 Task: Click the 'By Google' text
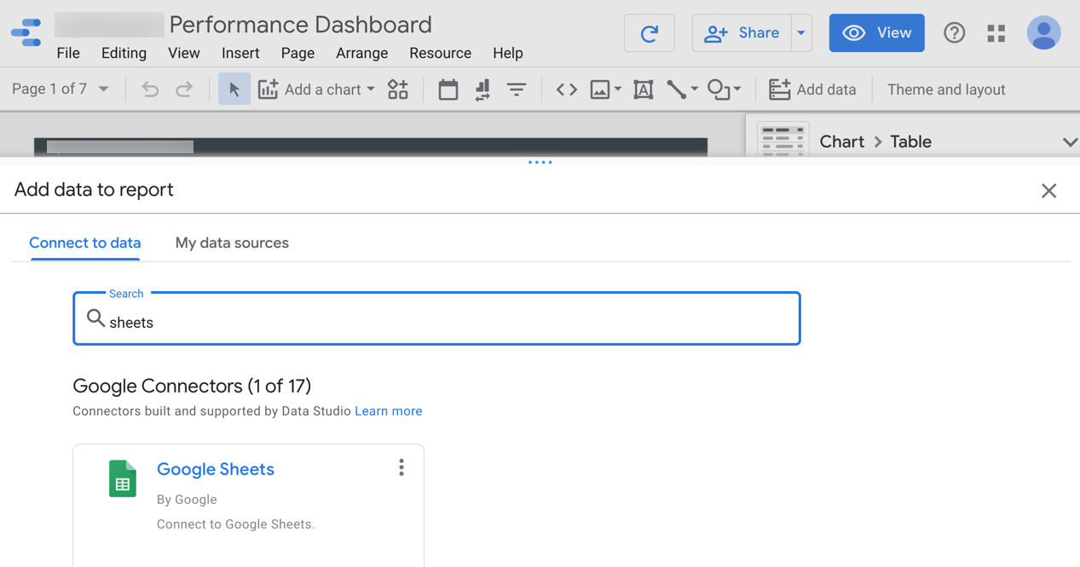(187, 500)
